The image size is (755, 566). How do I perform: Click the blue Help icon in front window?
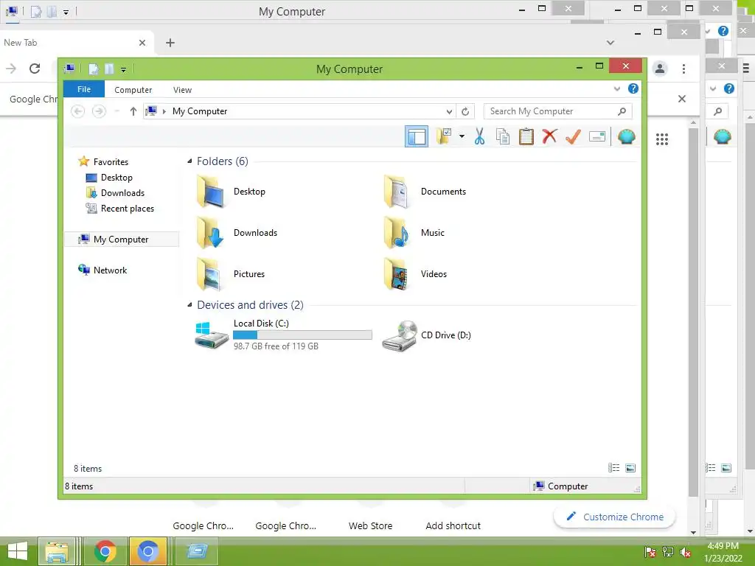click(x=633, y=88)
